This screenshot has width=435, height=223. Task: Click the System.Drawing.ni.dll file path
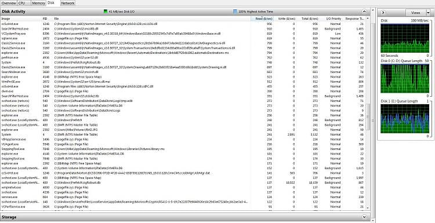click(x=140, y=67)
